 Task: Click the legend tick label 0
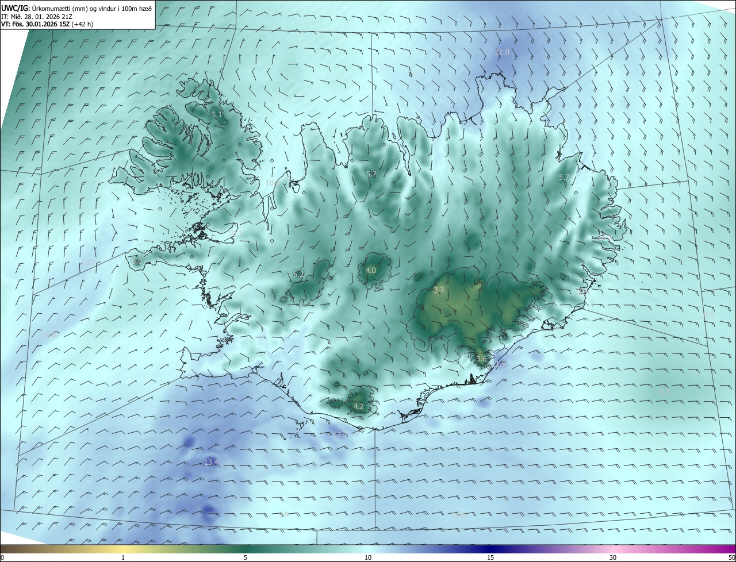pos(2,557)
